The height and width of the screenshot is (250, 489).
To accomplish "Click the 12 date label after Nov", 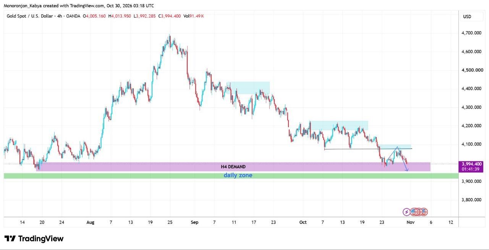I will tap(451, 222).
